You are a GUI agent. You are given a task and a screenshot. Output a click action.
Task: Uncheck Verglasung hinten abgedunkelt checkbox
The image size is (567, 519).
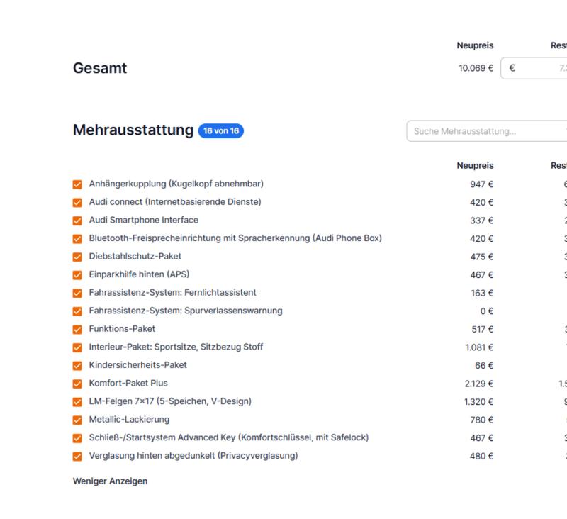point(78,457)
